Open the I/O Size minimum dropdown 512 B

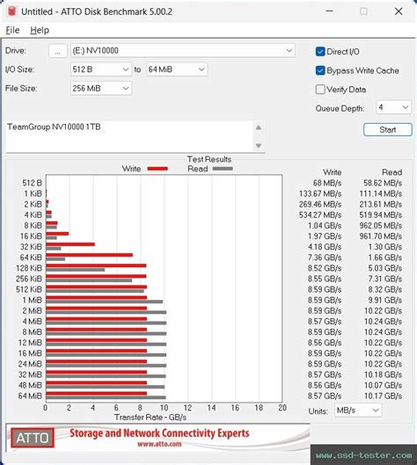click(101, 69)
